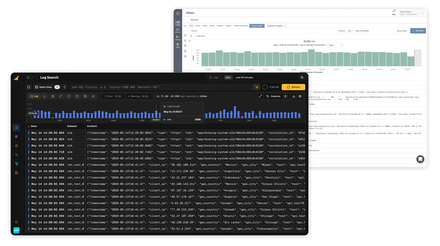Open settings gear at bottom of dark sidebar
Image resolution: width=440 pixels, height=246 pixels.
(16, 222)
